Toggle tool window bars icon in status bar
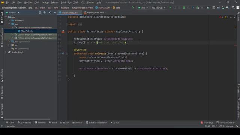 (x=2, y=126)
